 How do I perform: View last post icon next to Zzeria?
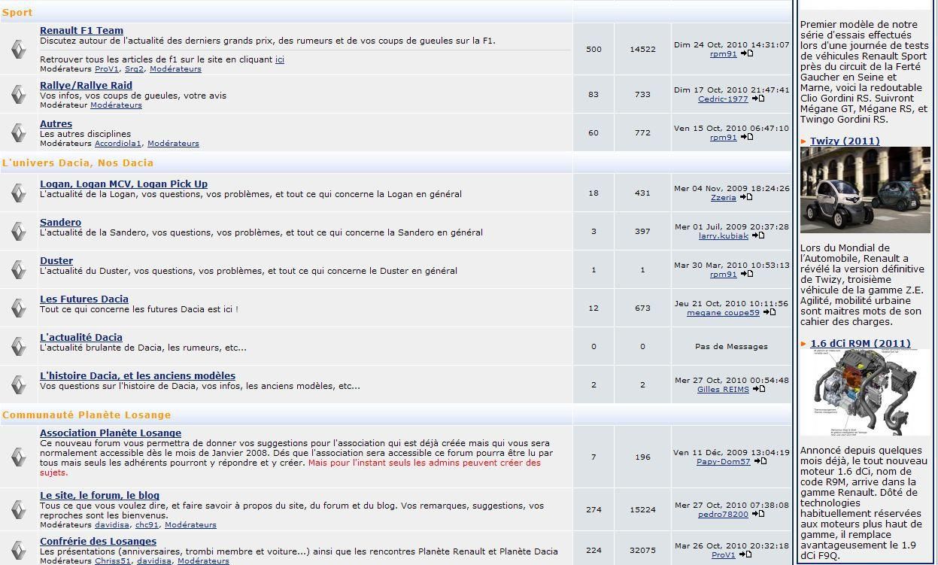click(745, 197)
